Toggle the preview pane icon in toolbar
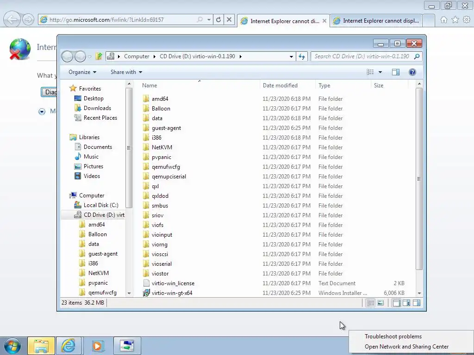Viewport: 474px width, 355px height. pos(396,72)
